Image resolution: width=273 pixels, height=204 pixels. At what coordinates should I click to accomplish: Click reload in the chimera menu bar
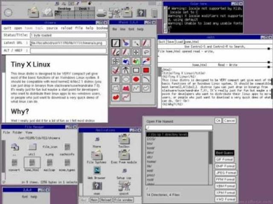coord(67,28)
